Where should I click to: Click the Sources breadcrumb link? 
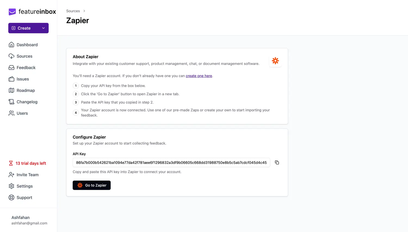[x=73, y=11]
